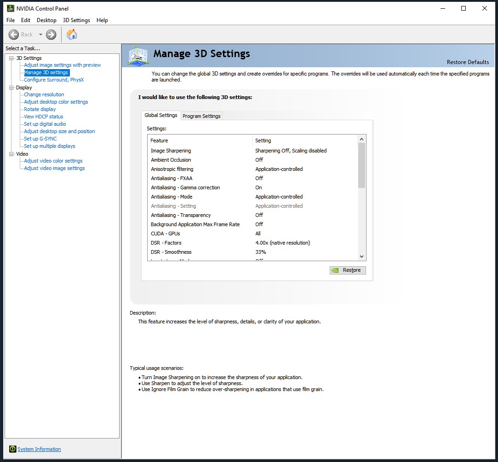Click the settings list scroll down arrow
Image resolution: width=498 pixels, height=462 pixels.
coord(361,257)
